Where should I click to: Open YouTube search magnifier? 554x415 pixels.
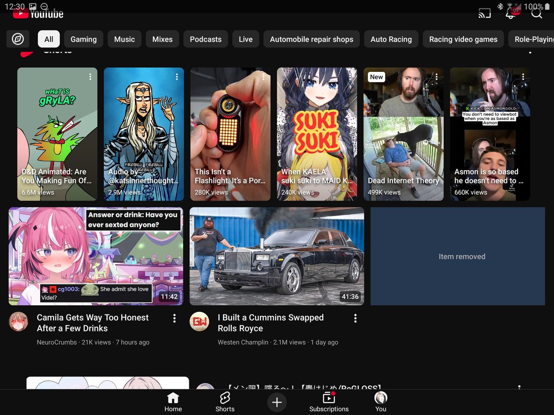536,13
